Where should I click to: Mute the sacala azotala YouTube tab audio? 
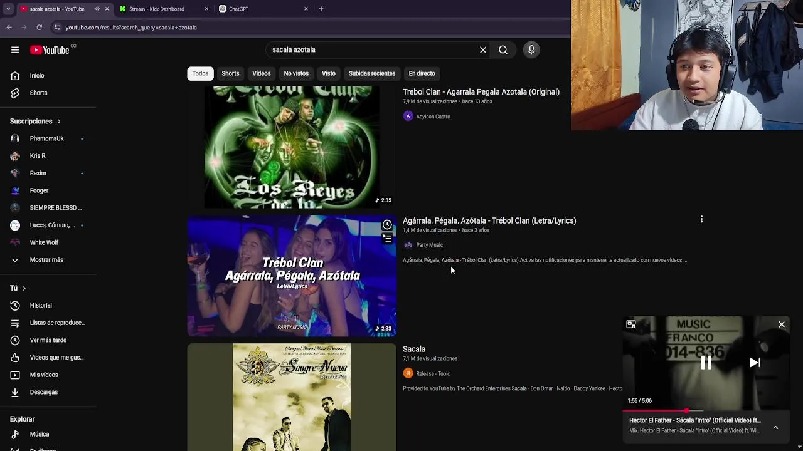coord(97,9)
